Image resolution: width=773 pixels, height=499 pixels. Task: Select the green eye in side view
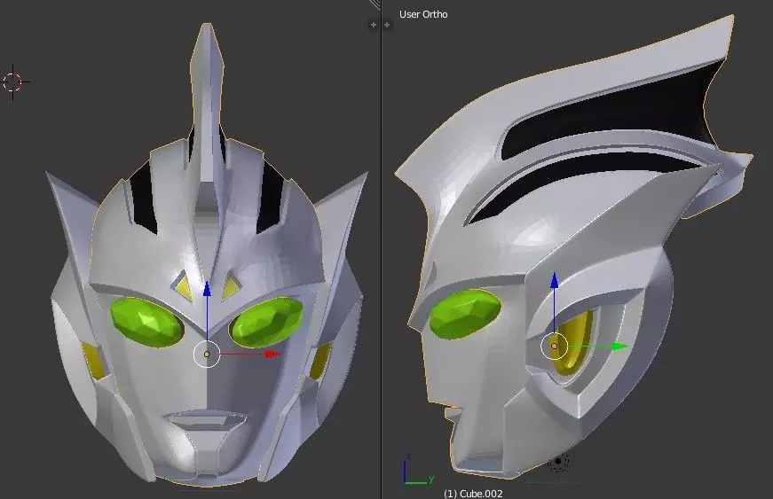coord(465,314)
